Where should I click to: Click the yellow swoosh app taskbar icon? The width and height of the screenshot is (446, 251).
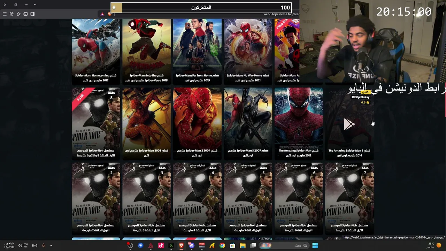pyautogui.click(x=212, y=245)
